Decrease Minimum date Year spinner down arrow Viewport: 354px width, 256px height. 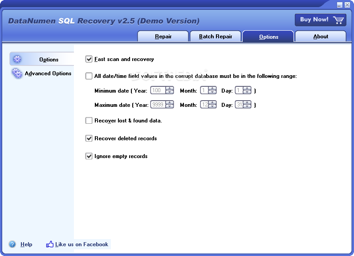tap(170, 92)
